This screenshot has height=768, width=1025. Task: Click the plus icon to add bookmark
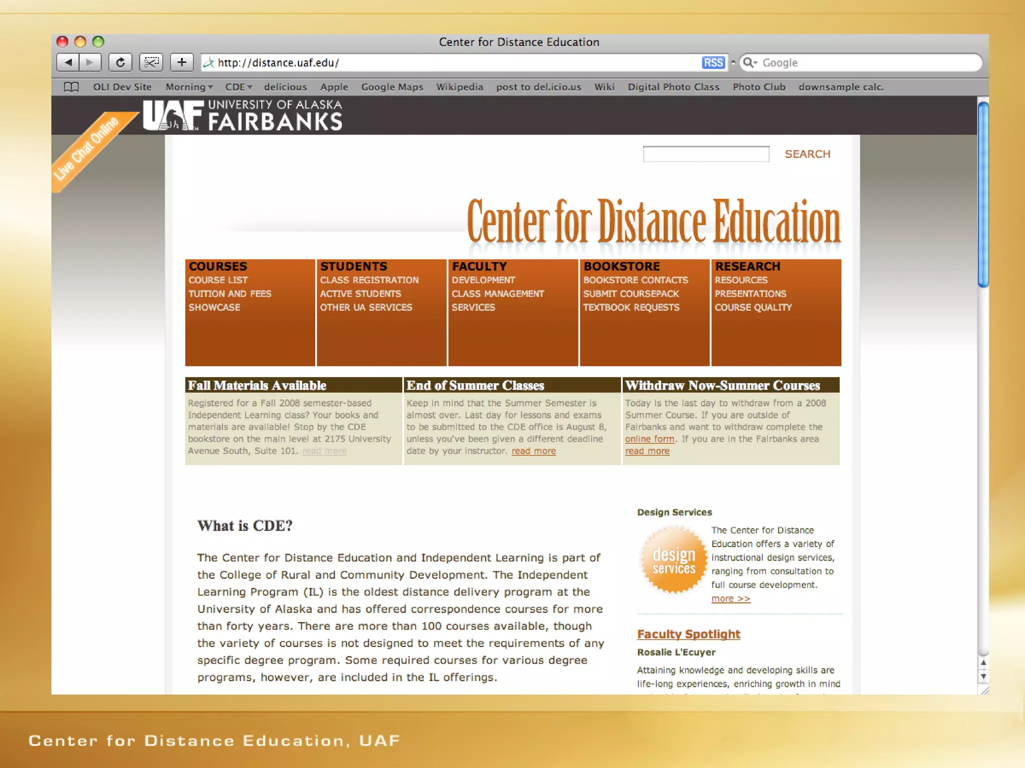tap(182, 62)
